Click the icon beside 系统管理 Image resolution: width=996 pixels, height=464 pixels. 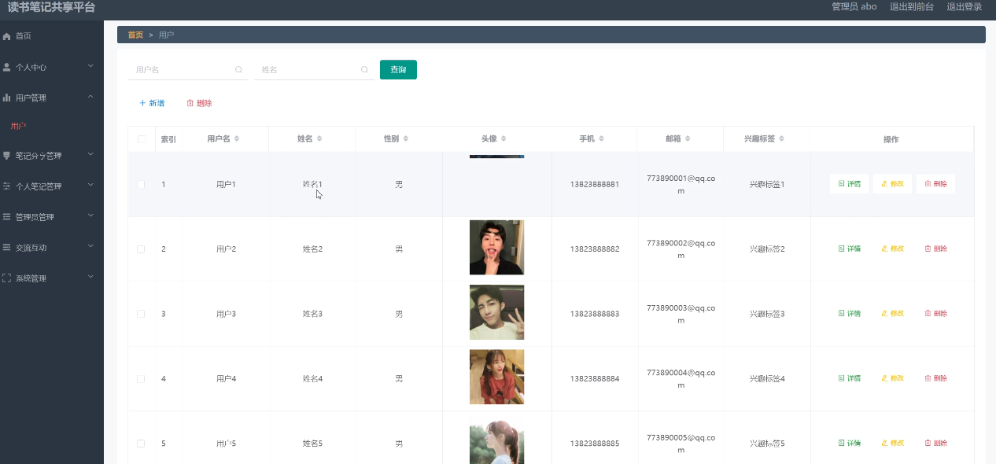[7, 278]
